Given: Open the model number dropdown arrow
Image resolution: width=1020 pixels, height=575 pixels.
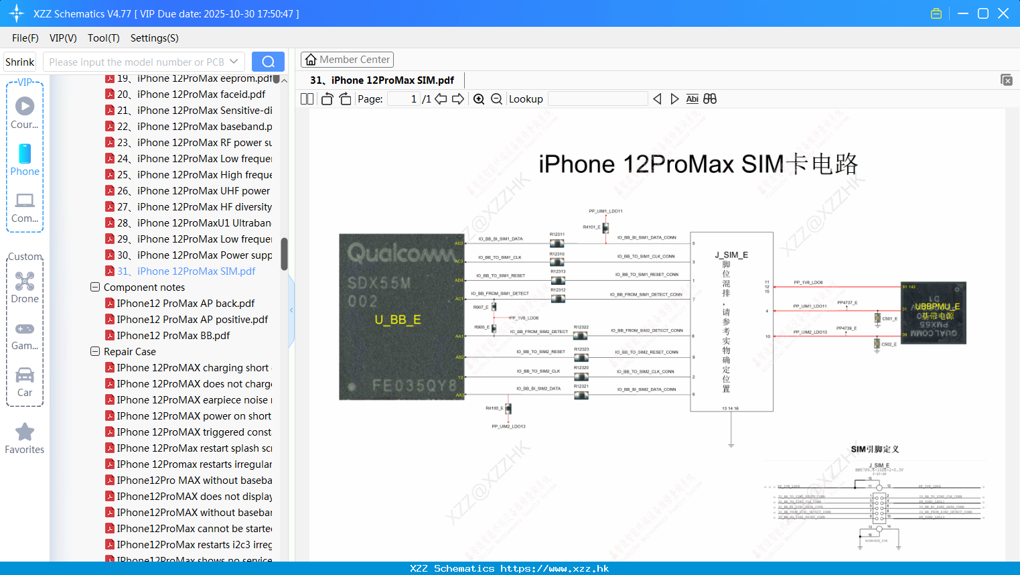Looking at the screenshot, I should click(x=234, y=62).
